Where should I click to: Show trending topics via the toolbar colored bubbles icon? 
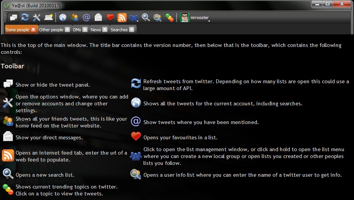(170, 18)
